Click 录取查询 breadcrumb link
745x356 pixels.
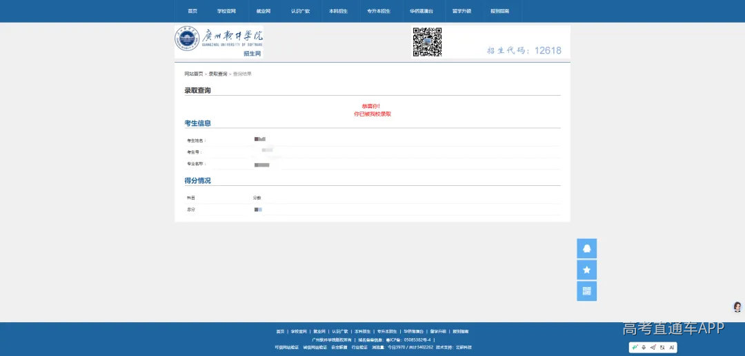point(218,74)
